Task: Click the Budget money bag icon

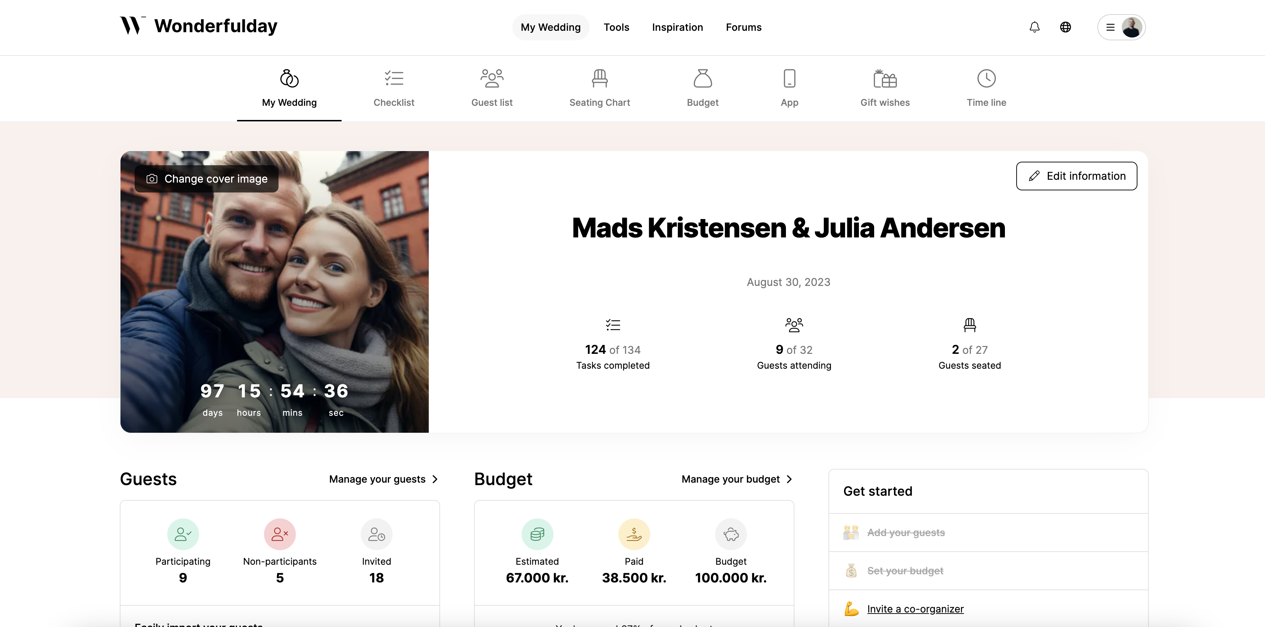Action: 702,79
